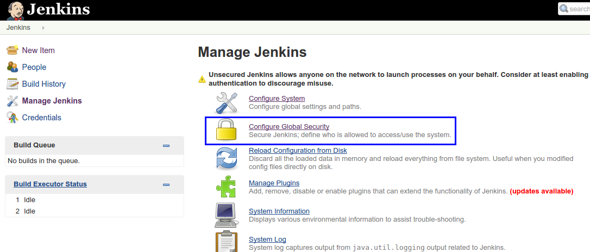Open the System Information link
This screenshot has width=590, height=252.
[279, 211]
